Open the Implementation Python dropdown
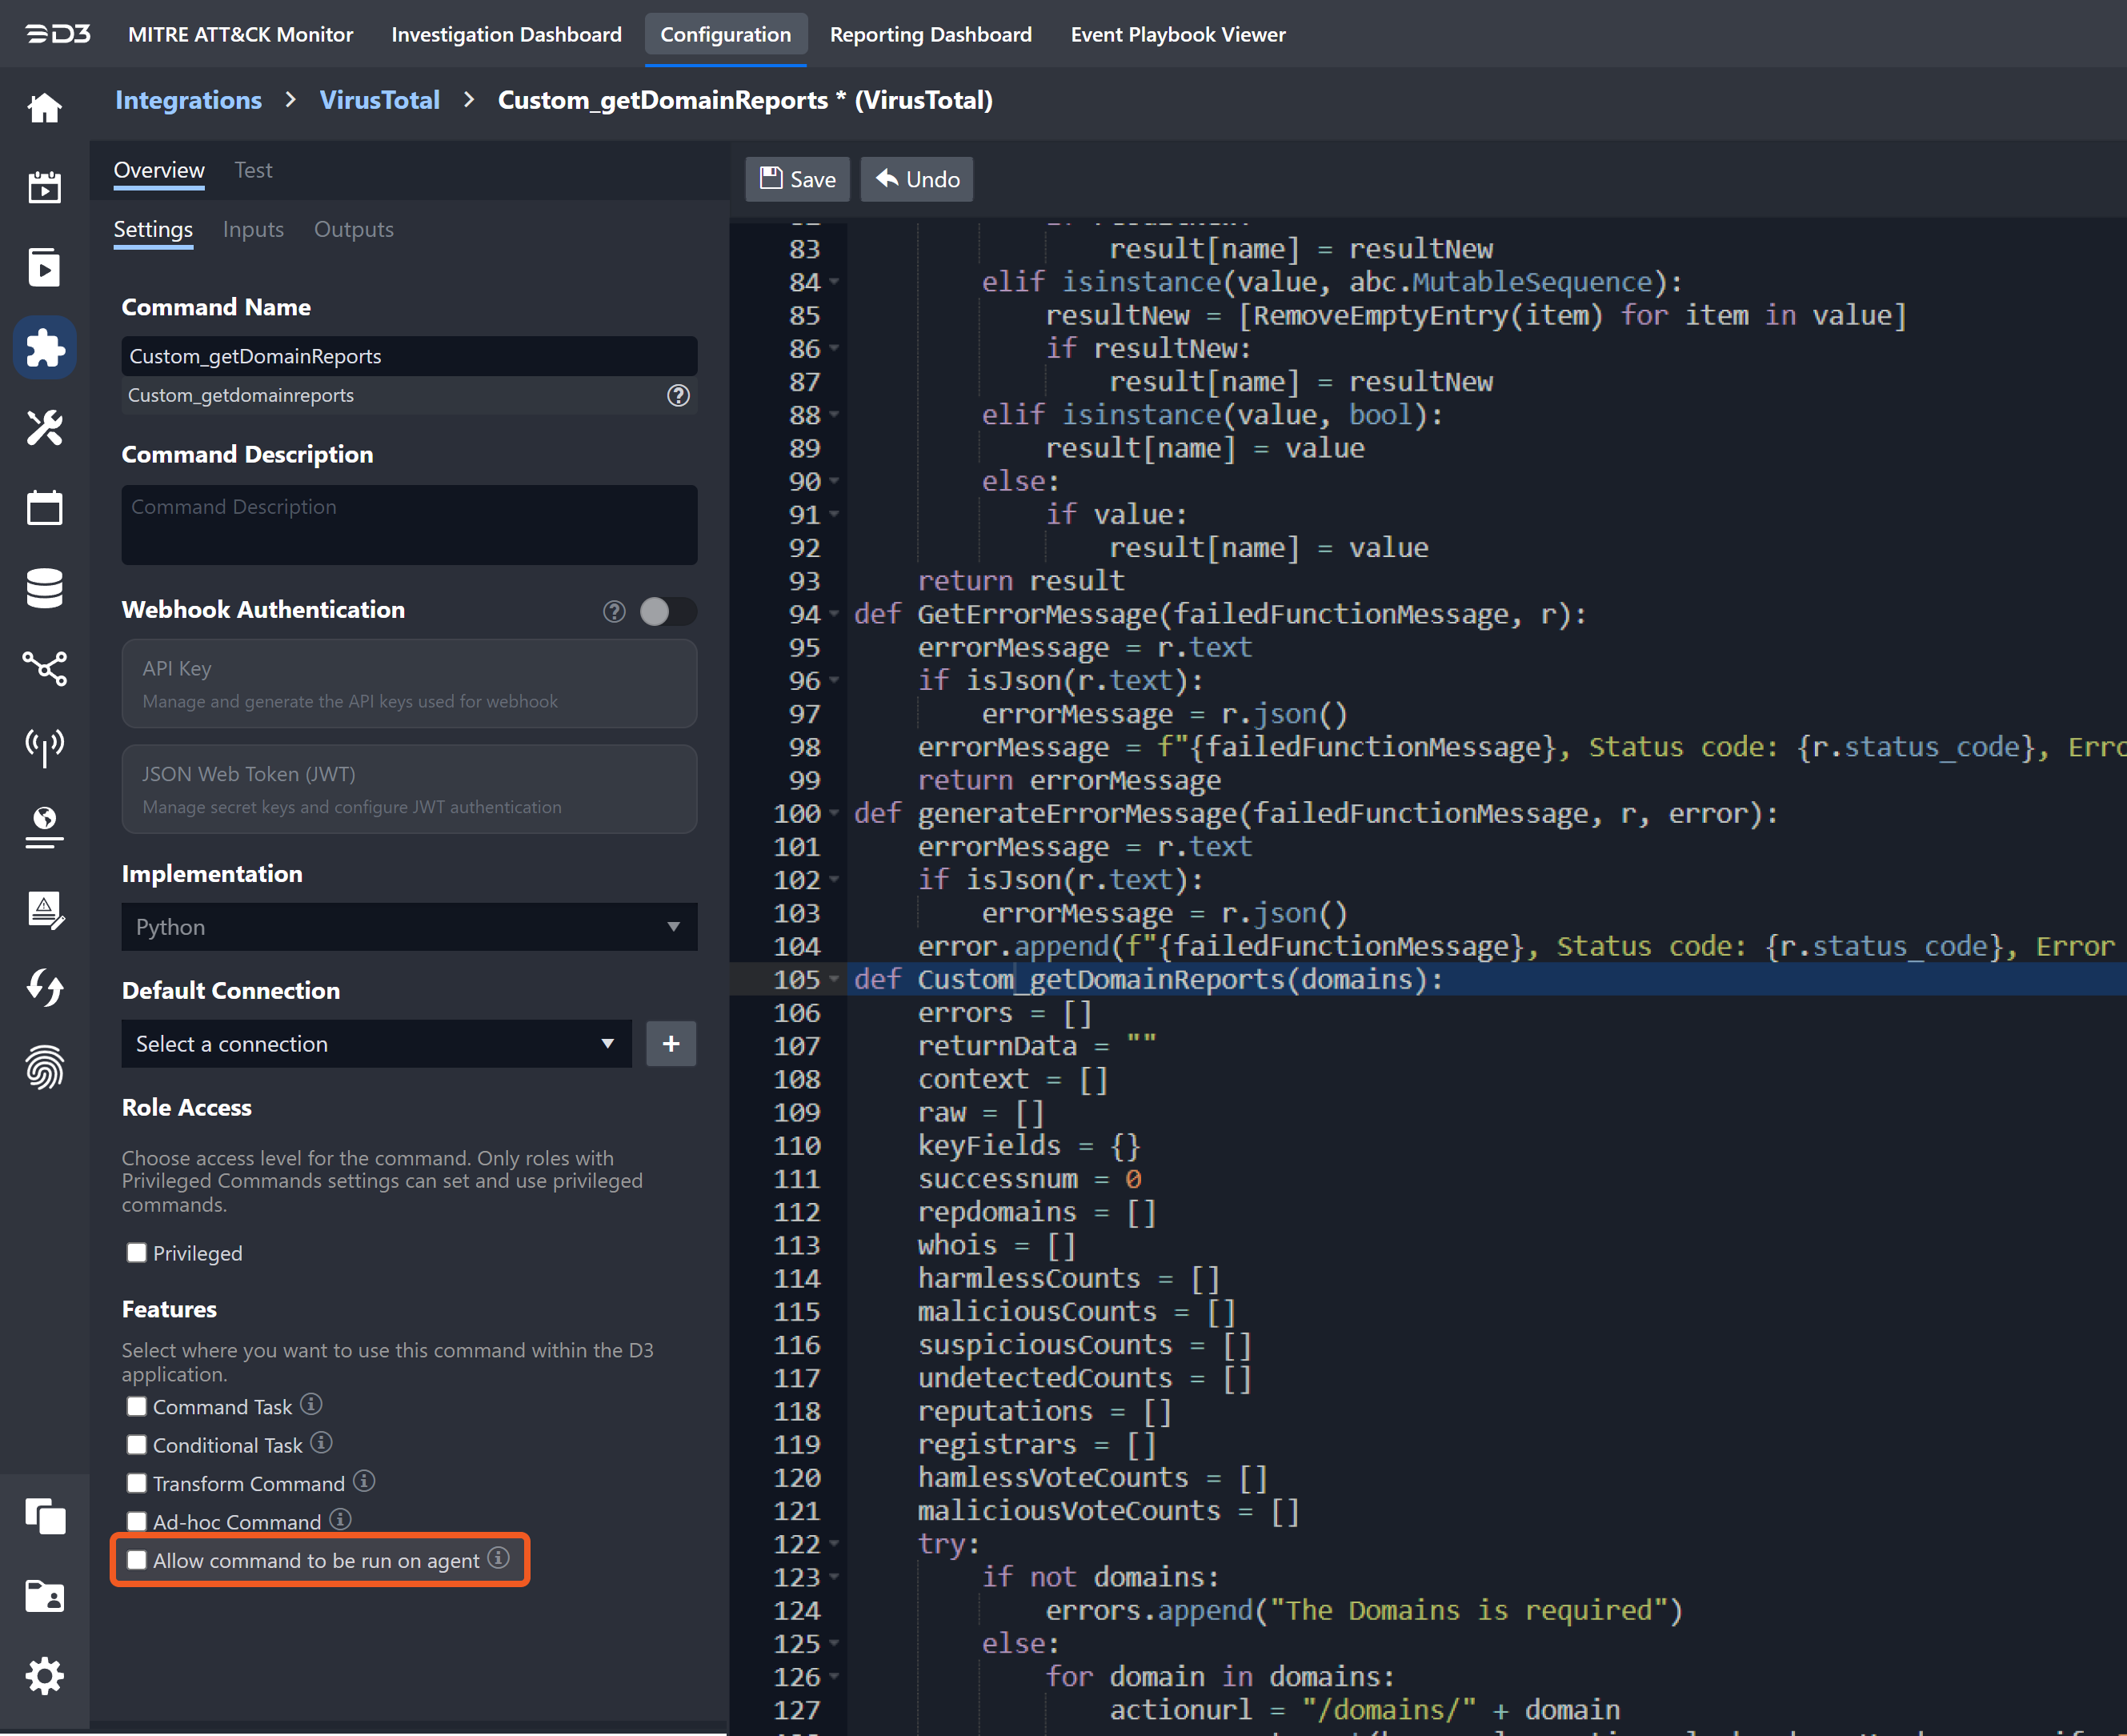Viewport: 2127px width, 1736px height. pos(409,927)
